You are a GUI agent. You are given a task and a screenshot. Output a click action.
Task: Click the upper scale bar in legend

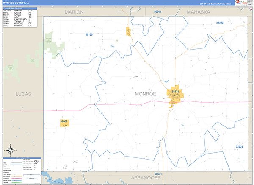[x=32, y=175]
